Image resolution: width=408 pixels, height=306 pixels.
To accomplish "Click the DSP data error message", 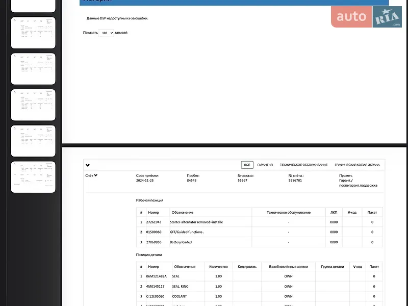I will coord(117,18).
